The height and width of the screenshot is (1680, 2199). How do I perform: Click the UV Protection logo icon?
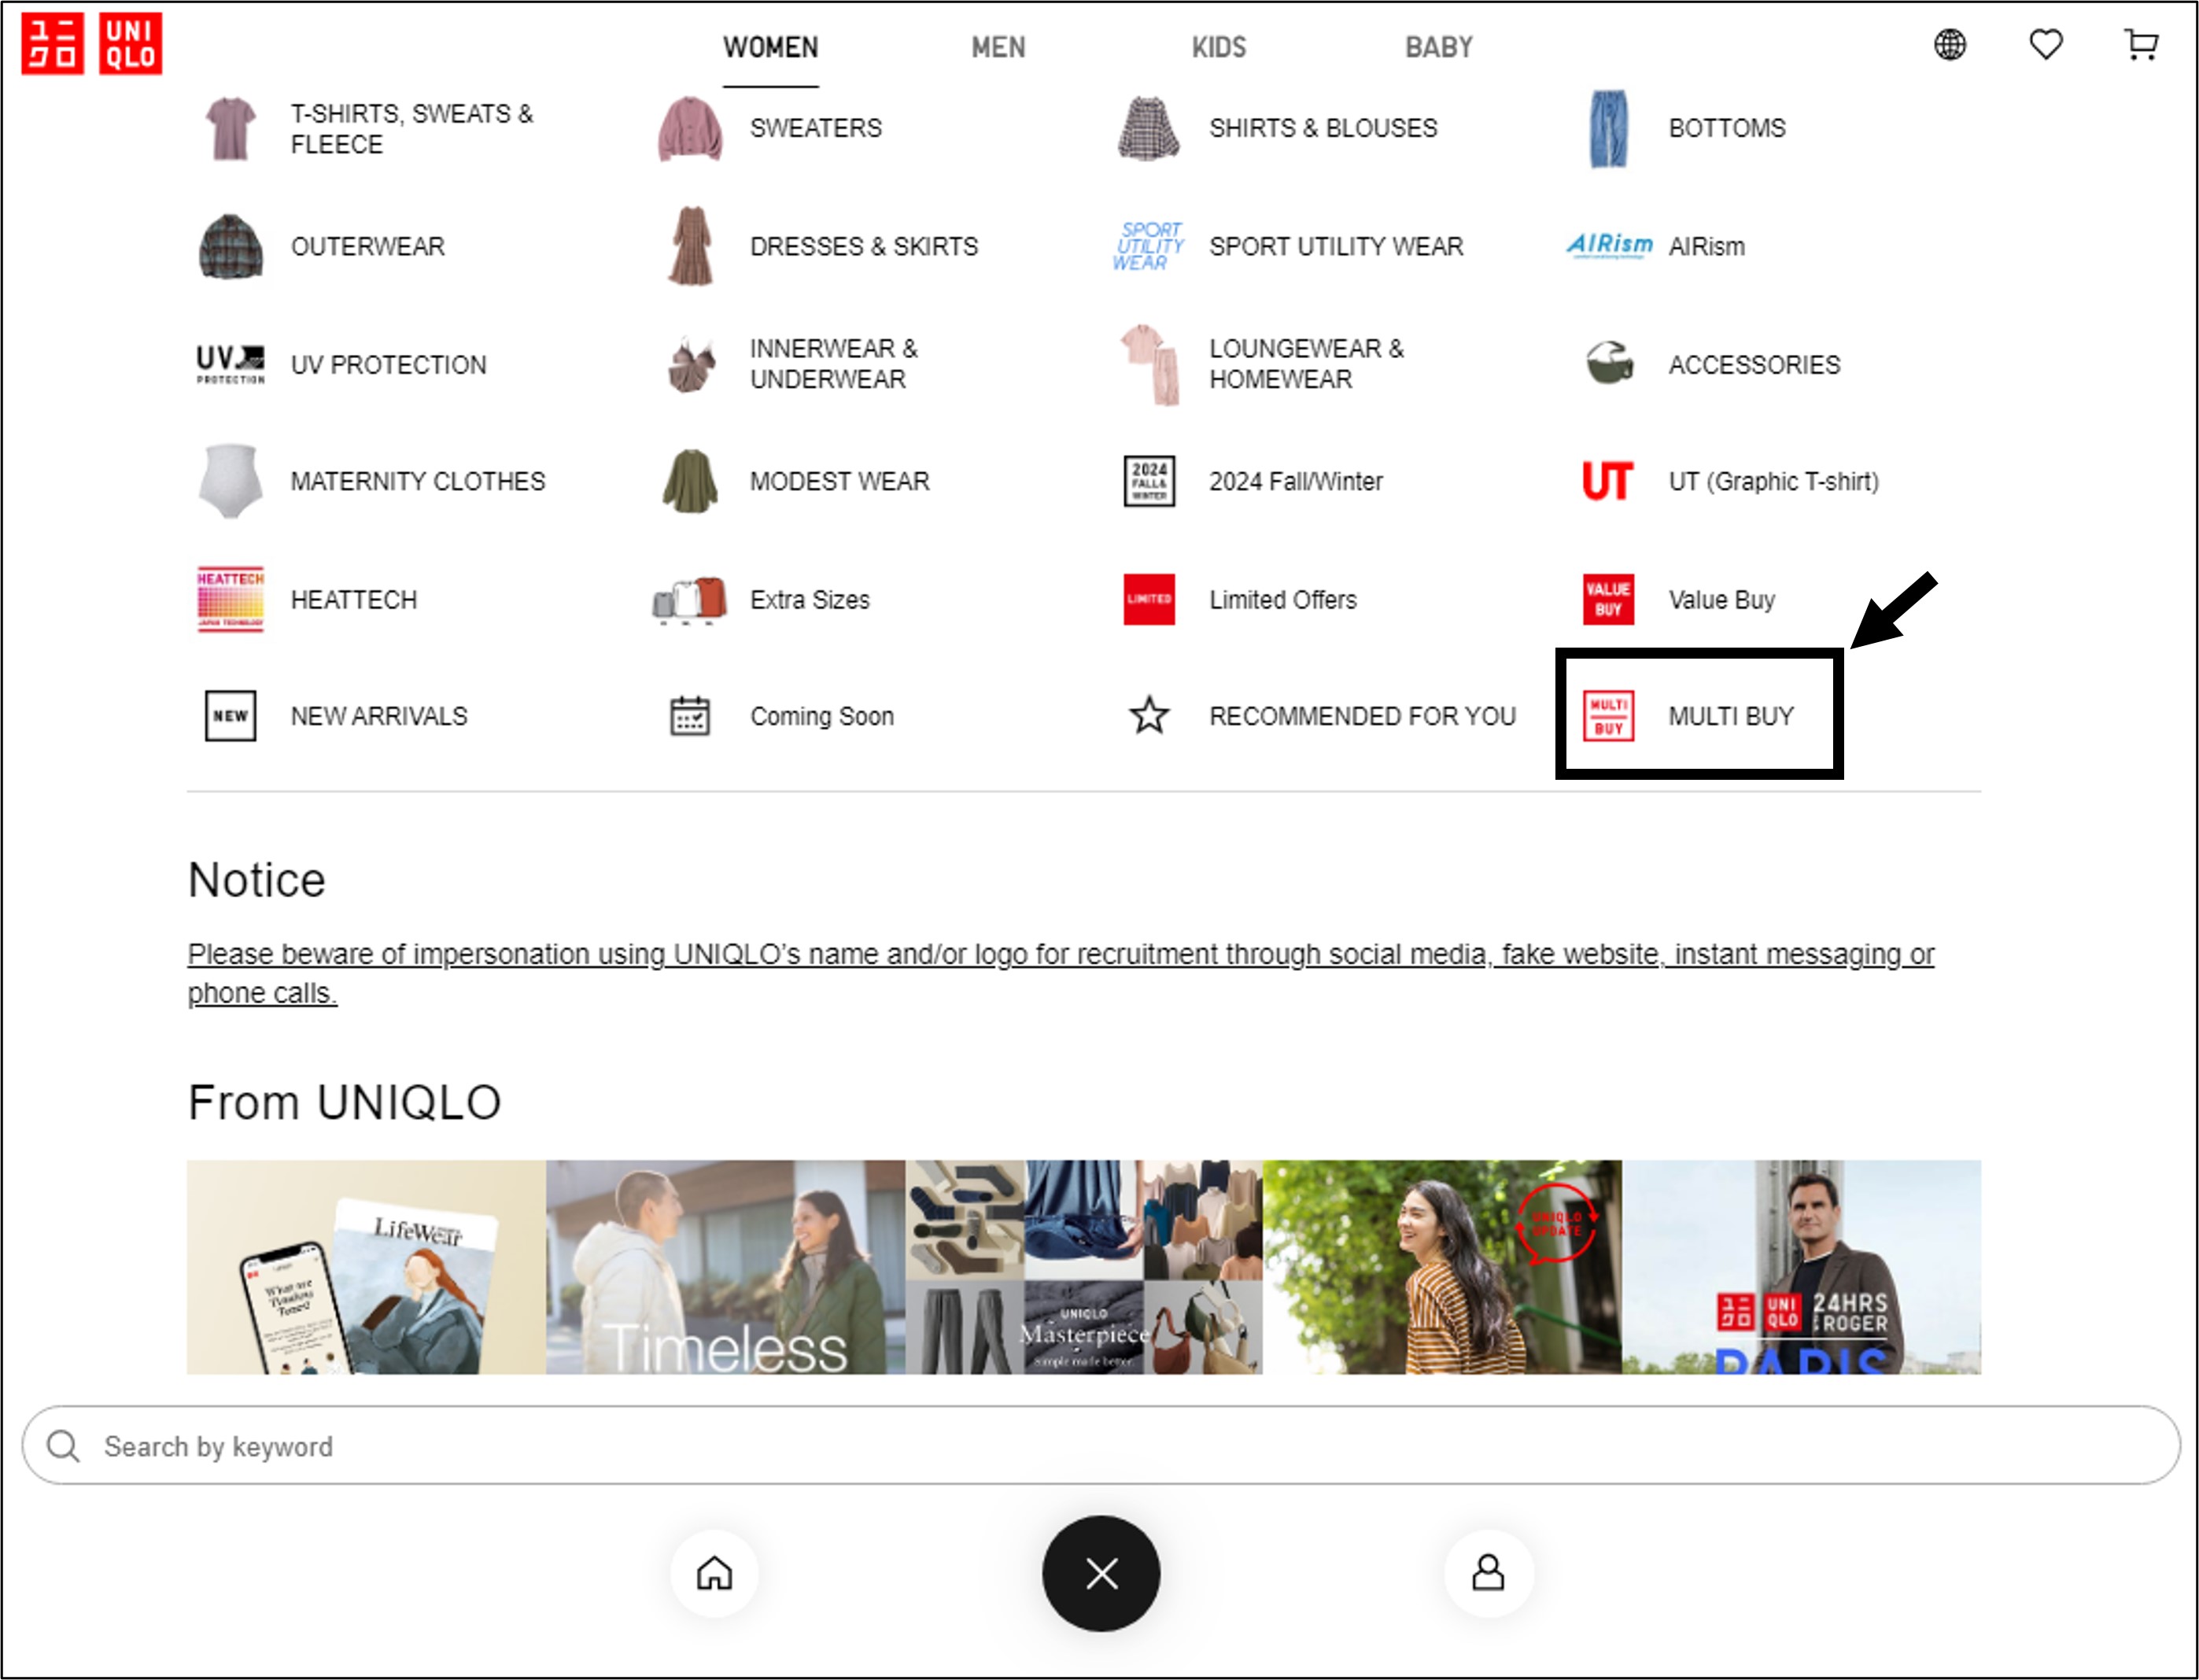coord(231,365)
